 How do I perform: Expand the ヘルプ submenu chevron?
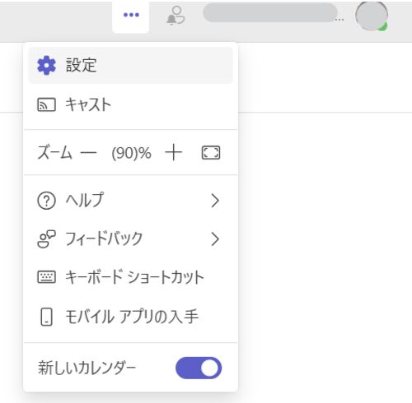tap(215, 201)
